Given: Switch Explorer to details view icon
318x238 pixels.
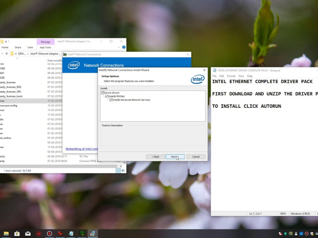Looking at the screenshot, I should (118, 171).
